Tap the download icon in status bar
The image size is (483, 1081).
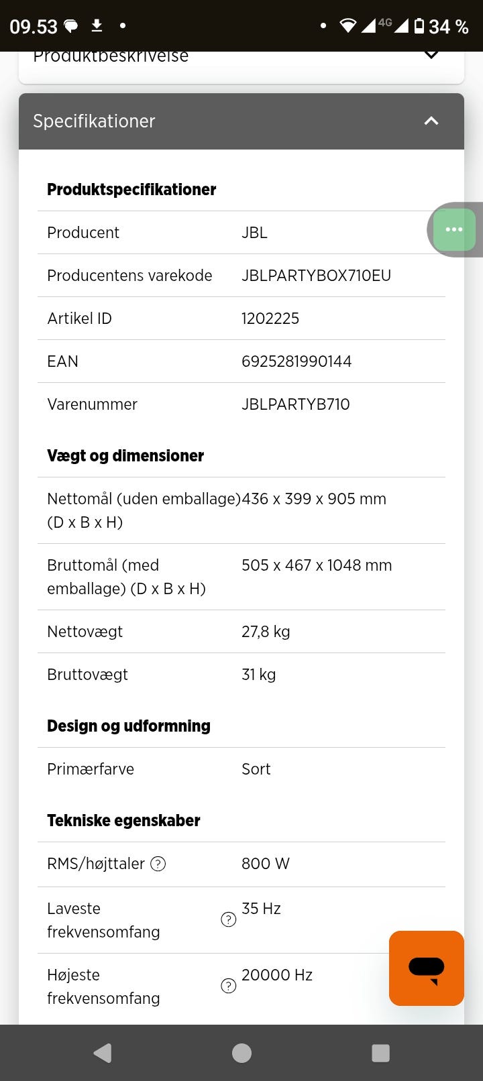pos(97,25)
